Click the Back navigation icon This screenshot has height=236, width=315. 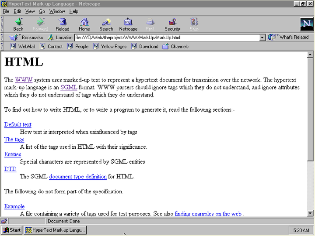coord(18,24)
